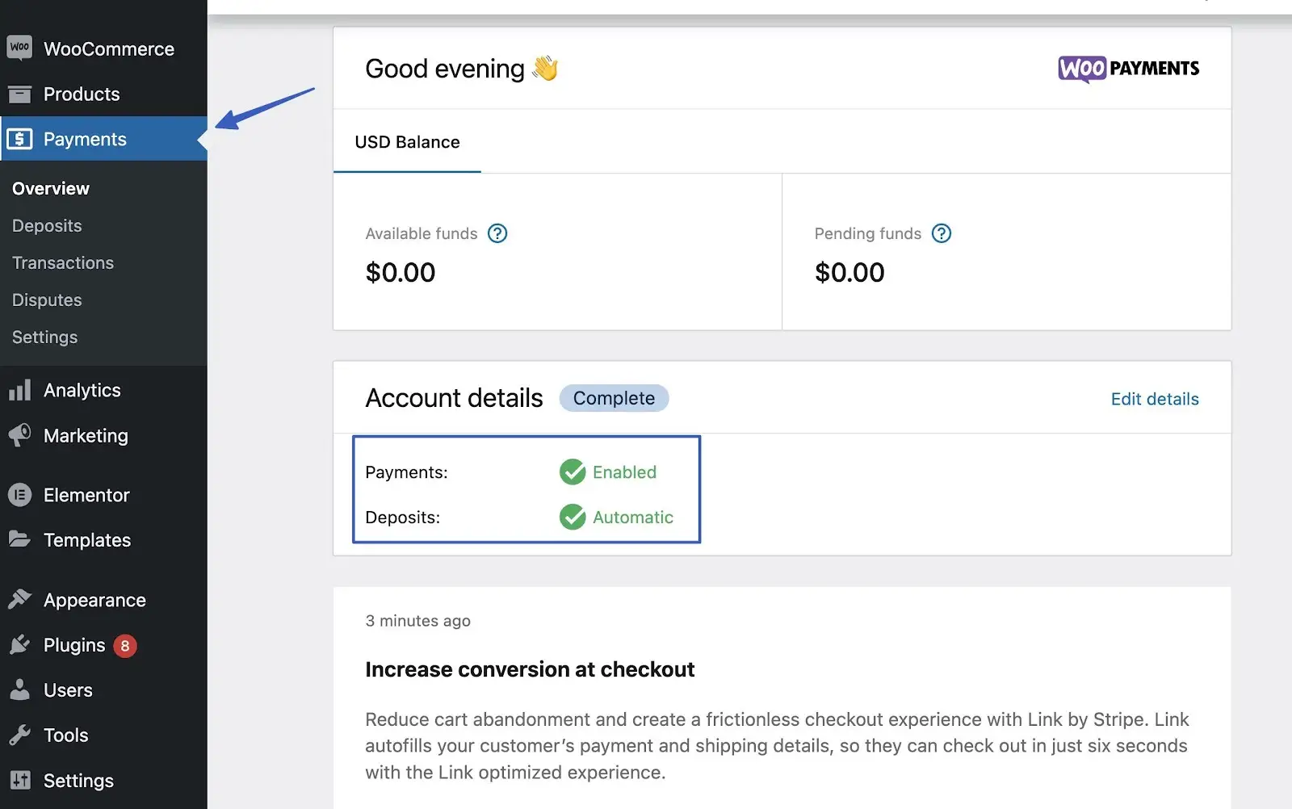Expand the Users sidebar menu
The width and height of the screenshot is (1292, 809).
click(67, 690)
